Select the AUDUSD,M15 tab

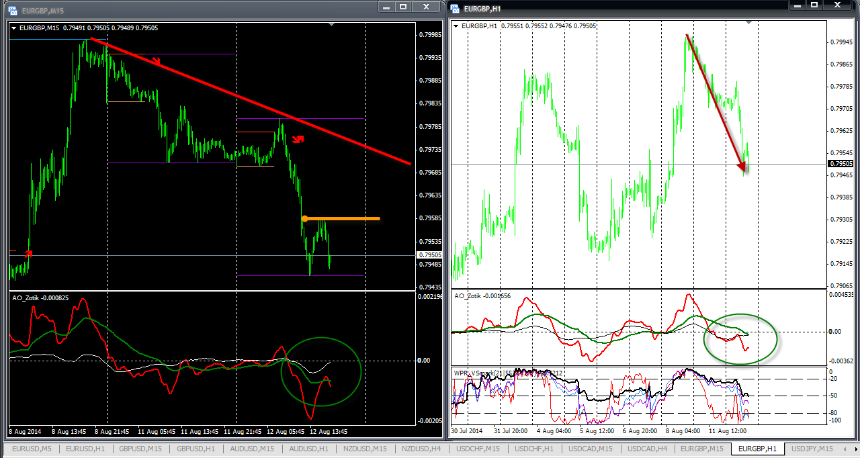click(251, 449)
